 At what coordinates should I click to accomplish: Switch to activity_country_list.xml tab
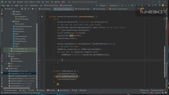pyautogui.click(x=119, y=9)
